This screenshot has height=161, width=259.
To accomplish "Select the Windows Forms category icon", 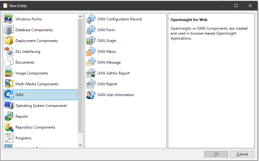I will pos(8,19).
